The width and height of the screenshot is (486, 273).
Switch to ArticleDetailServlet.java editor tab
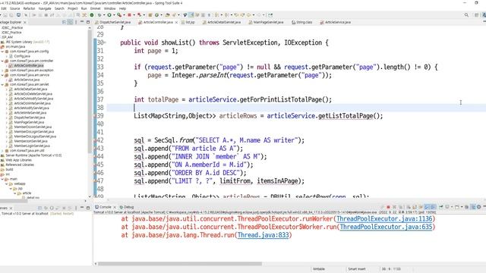[222, 22]
